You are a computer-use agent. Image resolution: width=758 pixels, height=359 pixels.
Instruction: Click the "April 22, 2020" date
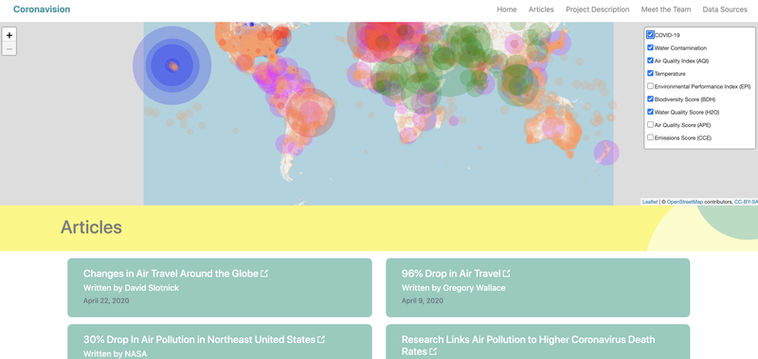pos(106,300)
